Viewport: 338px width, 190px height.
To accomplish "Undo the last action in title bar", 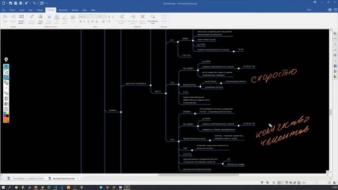I will click(26, 3).
